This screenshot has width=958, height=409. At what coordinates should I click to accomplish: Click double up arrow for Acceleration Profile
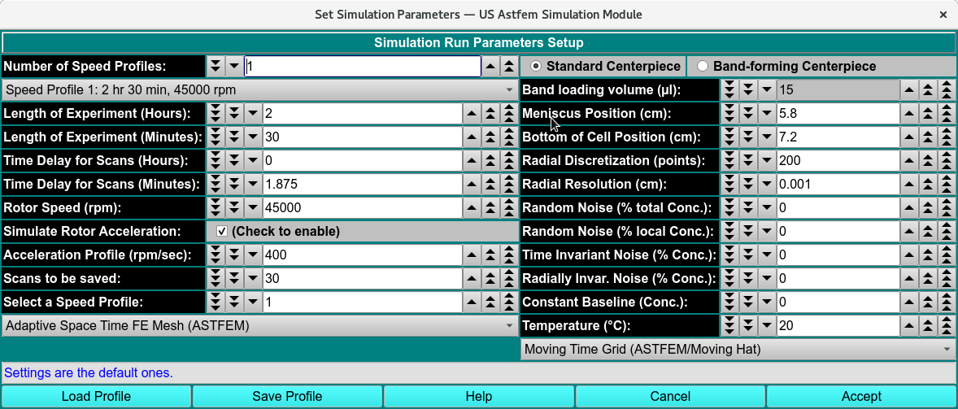click(491, 255)
